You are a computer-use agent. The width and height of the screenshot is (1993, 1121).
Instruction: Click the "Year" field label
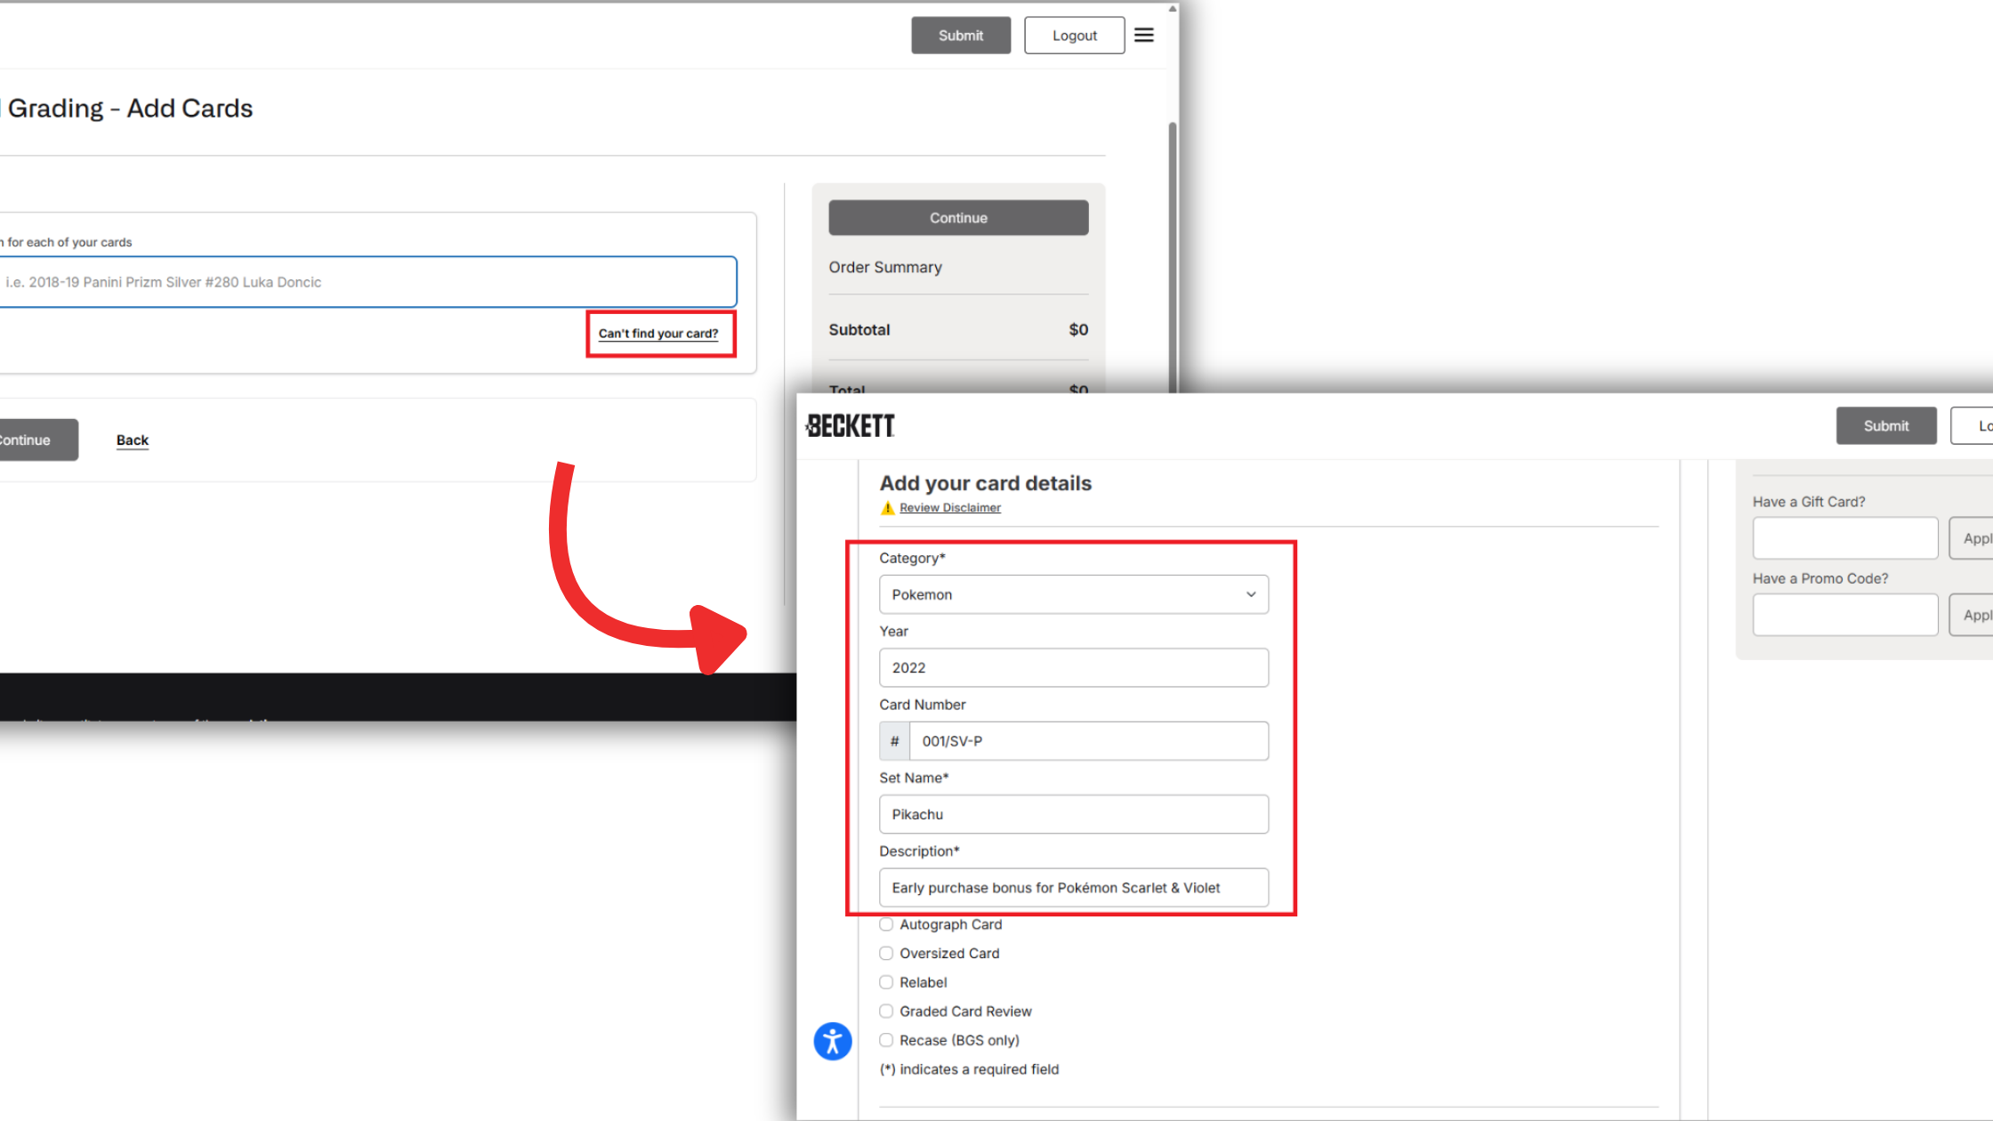point(893,632)
